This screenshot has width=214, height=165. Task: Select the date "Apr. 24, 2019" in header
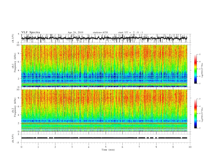[x=75, y=32]
